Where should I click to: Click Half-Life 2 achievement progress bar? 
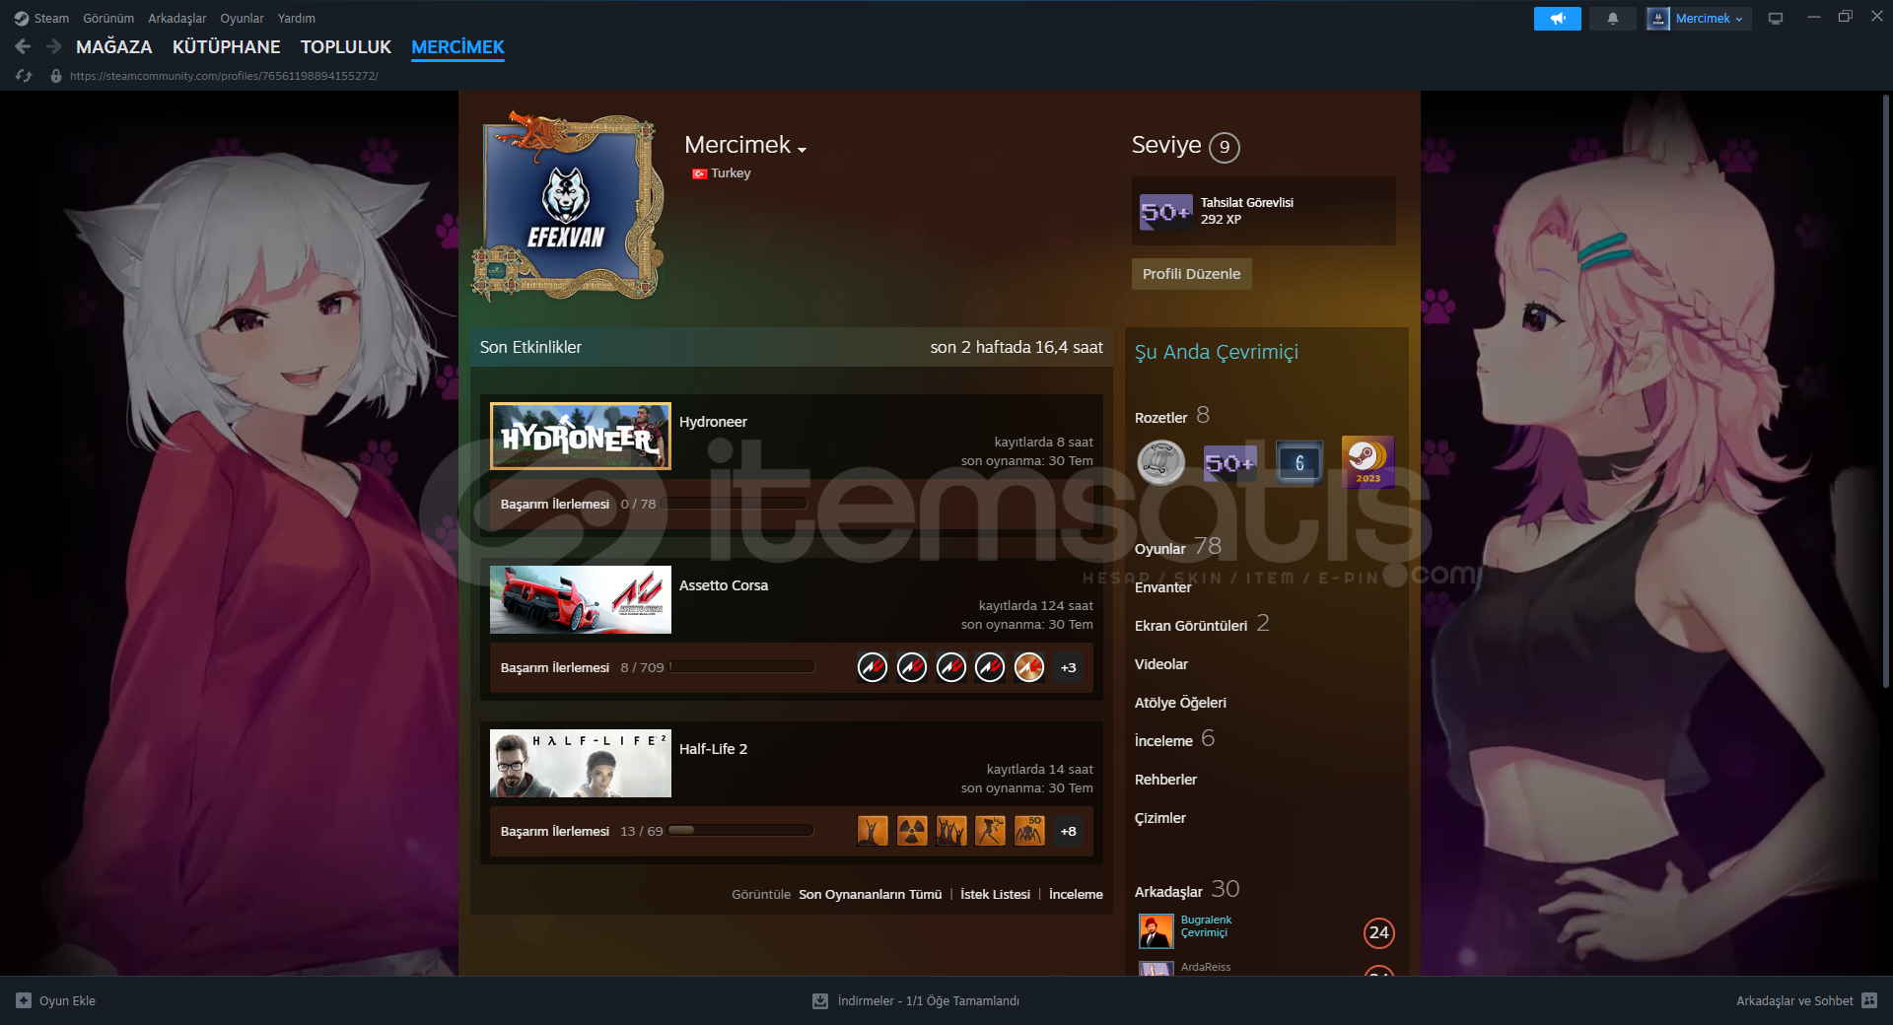pyautogui.click(x=740, y=831)
